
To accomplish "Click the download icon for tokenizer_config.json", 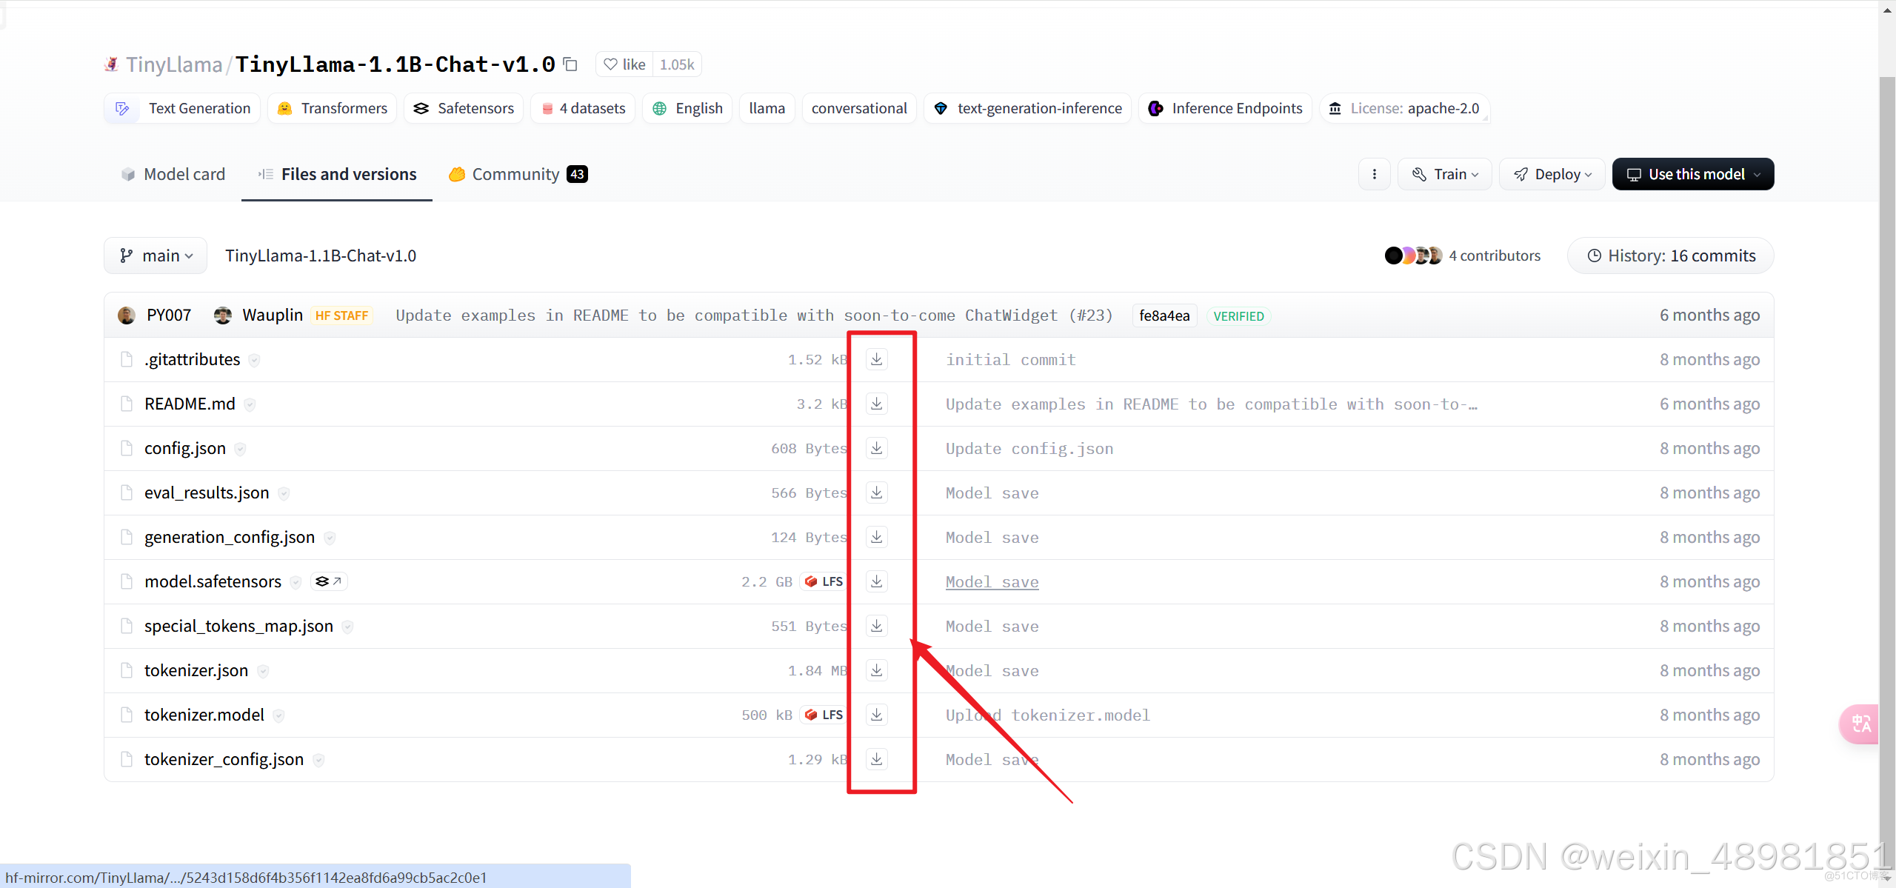I will point(877,758).
